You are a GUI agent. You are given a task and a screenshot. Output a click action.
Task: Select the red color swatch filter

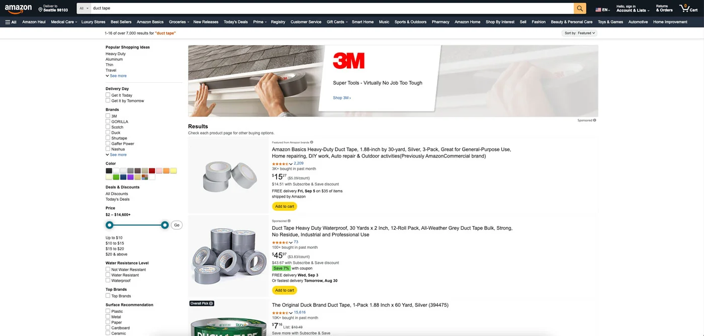152,171
